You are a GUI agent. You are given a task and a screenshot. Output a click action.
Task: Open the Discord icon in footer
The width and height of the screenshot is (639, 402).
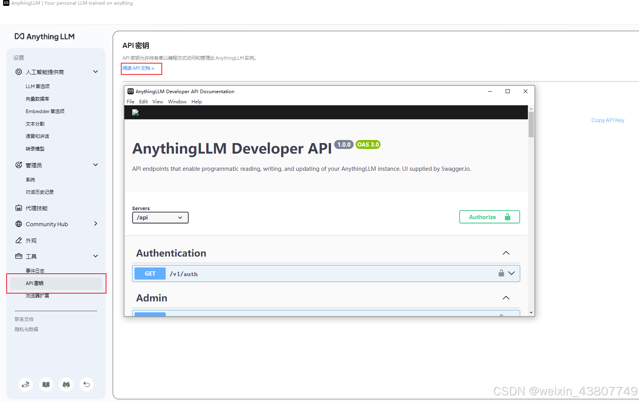pyautogui.click(x=66, y=384)
